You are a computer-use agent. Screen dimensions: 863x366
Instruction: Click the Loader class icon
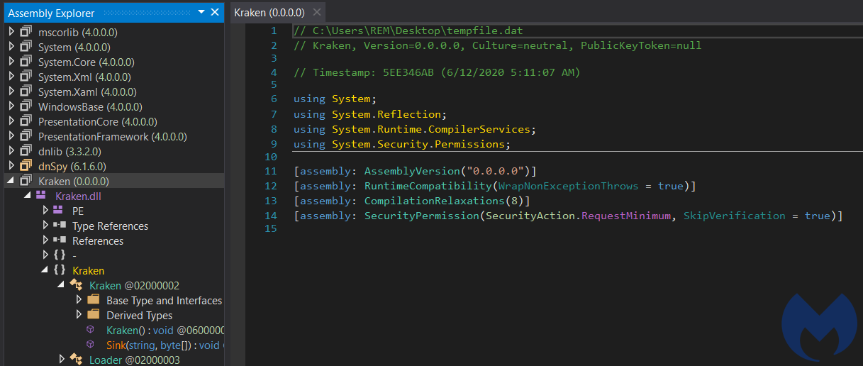(77, 360)
